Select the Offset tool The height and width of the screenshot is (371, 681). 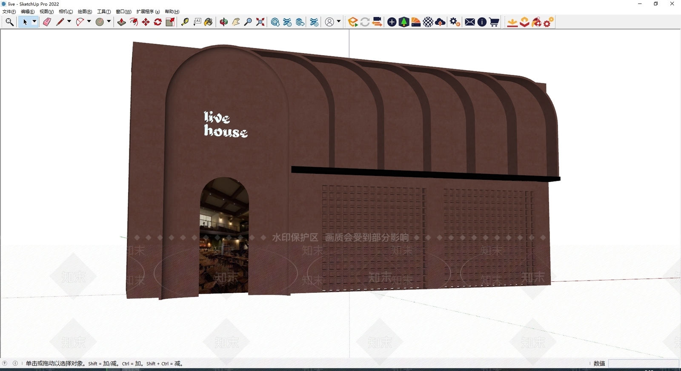pyautogui.click(x=134, y=22)
